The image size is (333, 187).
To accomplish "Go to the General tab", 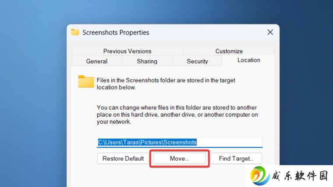I will (x=97, y=61).
